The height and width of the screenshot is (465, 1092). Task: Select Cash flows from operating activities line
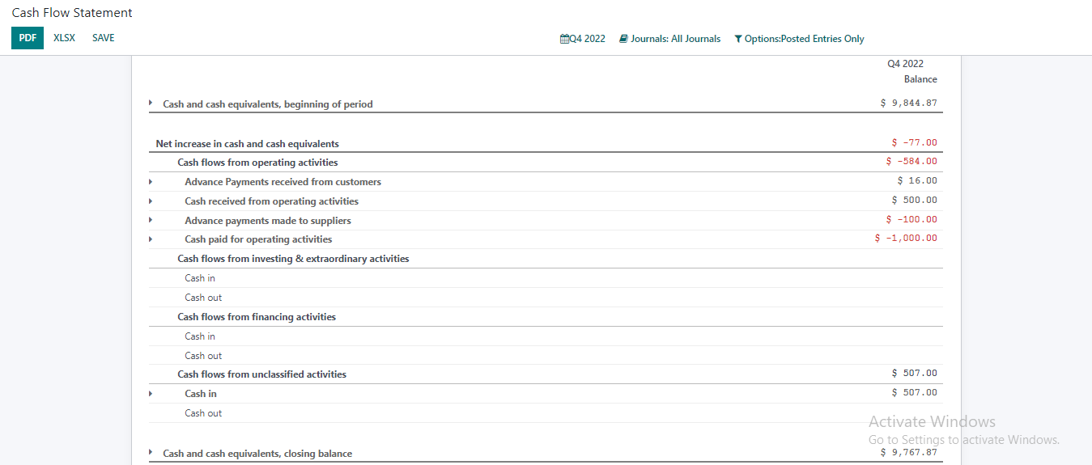[x=257, y=163]
